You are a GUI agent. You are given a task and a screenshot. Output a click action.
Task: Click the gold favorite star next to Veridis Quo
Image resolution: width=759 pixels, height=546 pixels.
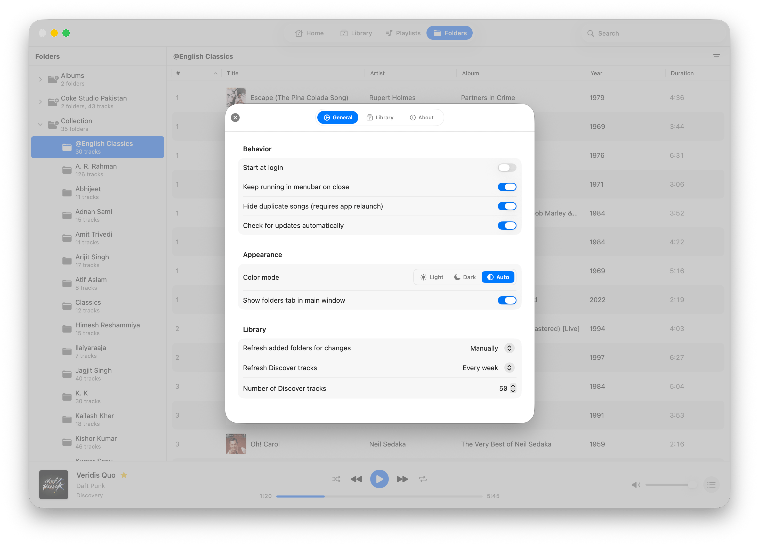(x=124, y=475)
